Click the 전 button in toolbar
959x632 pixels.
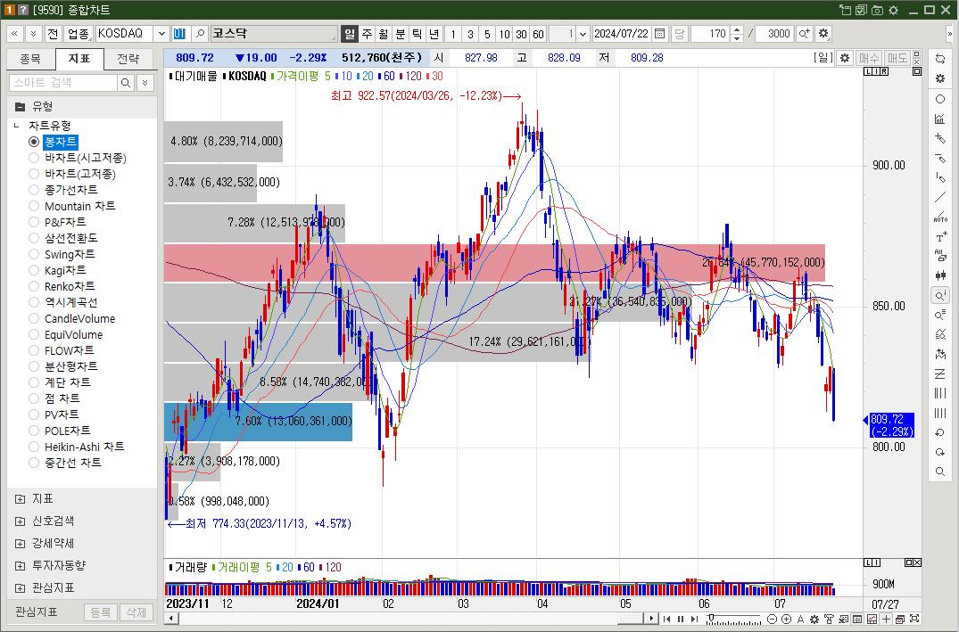tap(52, 34)
